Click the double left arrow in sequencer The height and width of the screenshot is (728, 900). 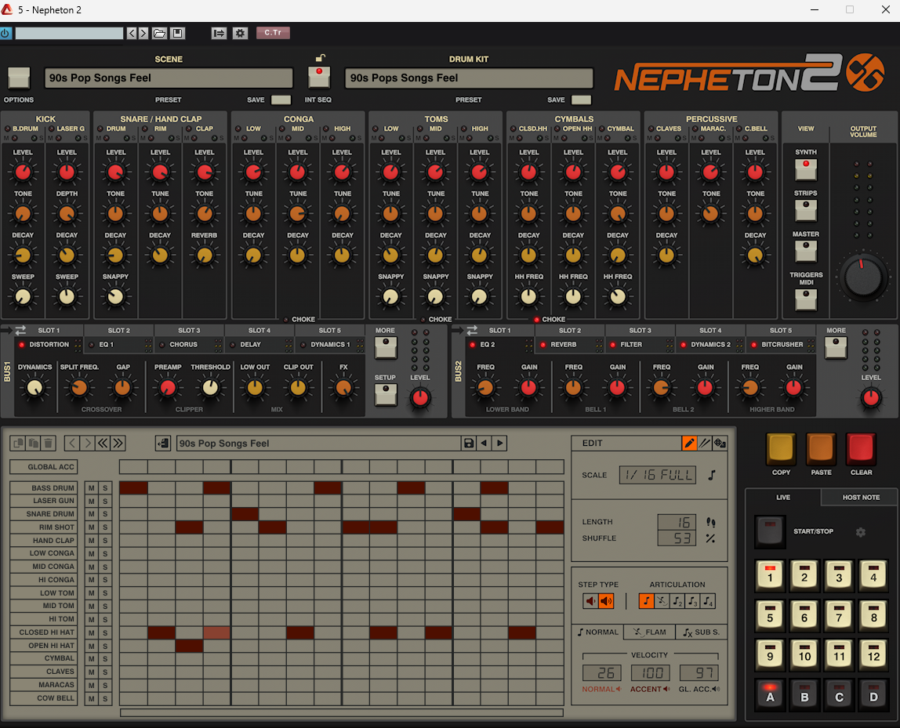pyautogui.click(x=103, y=443)
